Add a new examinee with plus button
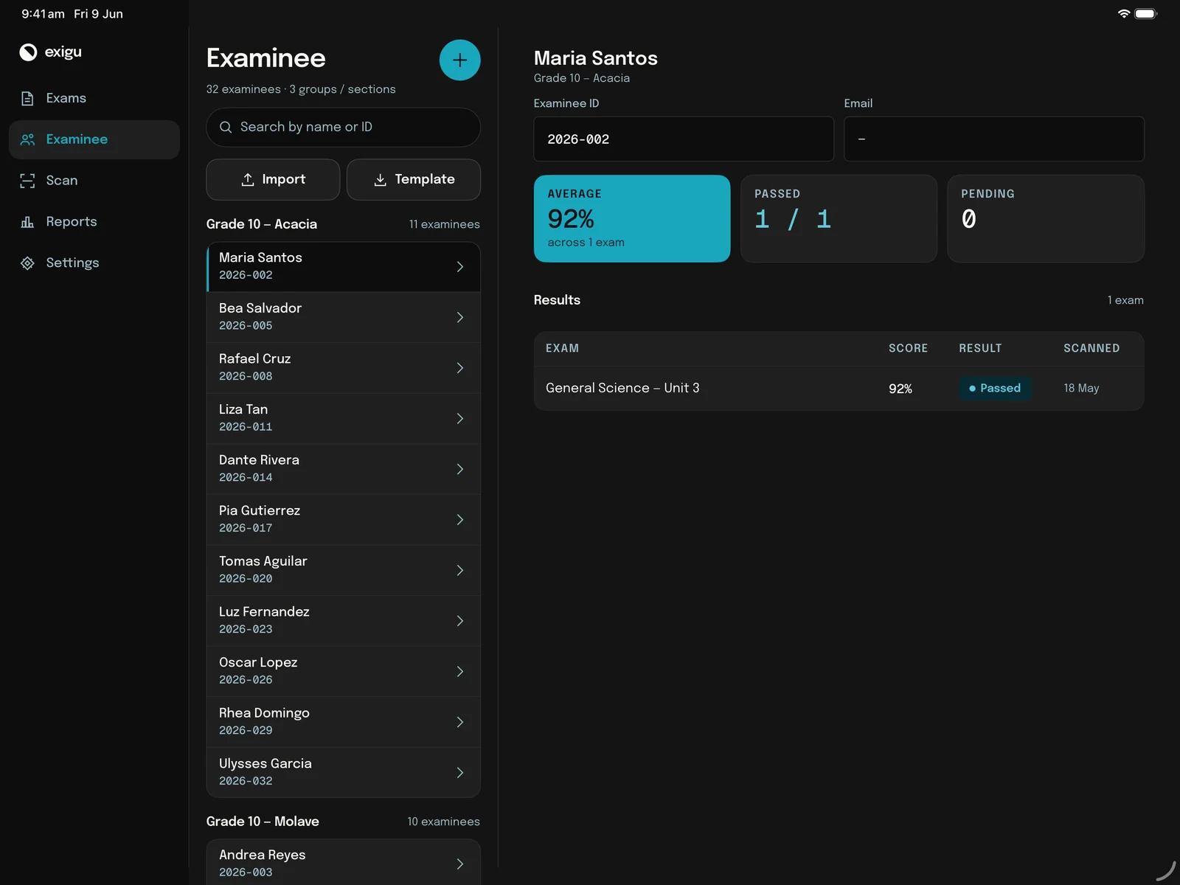The width and height of the screenshot is (1180, 885). point(459,60)
